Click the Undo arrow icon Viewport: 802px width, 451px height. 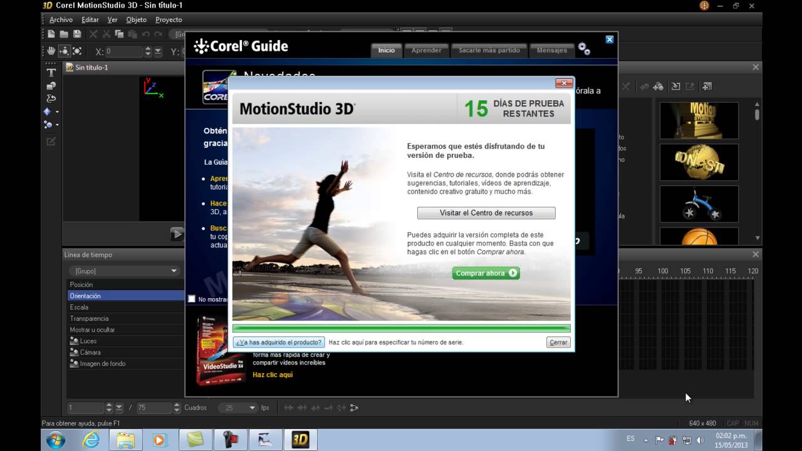pyautogui.click(x=145, y=34)
